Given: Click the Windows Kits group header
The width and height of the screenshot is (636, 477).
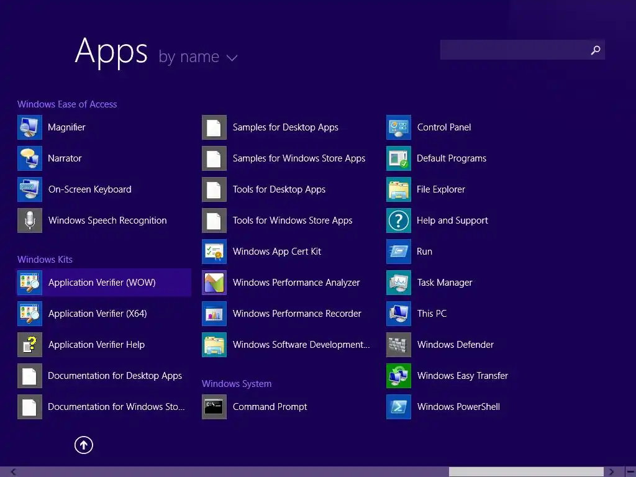Looking at the screenshot, I should click(45, 260).
